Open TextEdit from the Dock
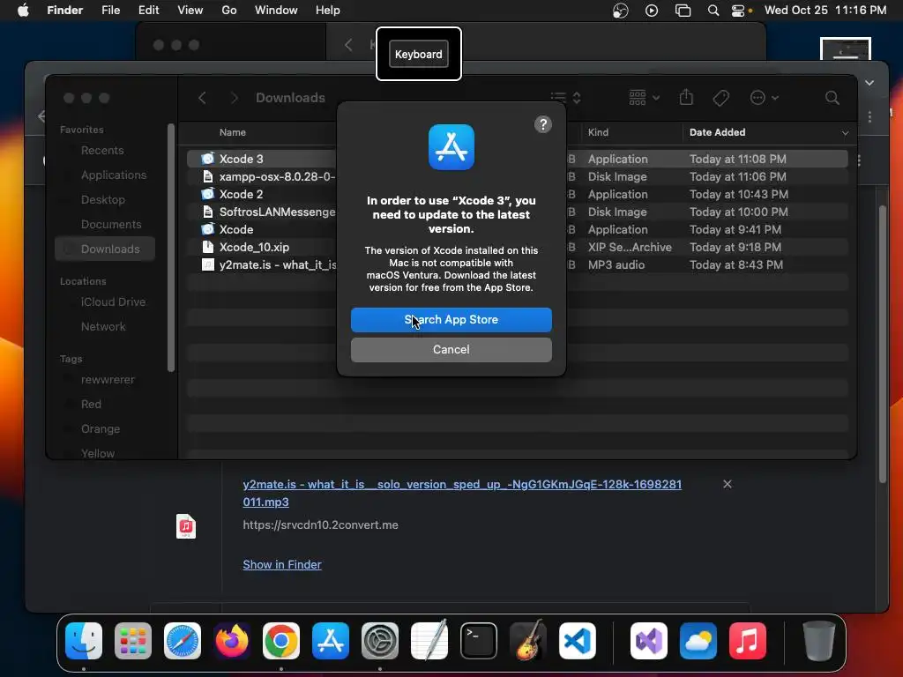 429,640
